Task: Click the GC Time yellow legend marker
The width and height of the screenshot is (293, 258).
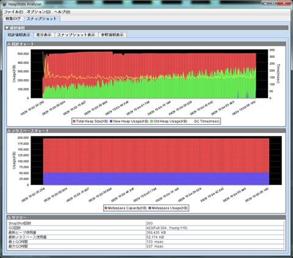Action: 191,121
